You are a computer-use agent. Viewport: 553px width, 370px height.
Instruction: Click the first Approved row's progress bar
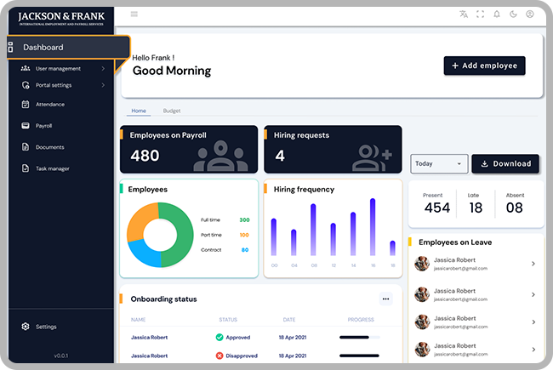click(x=359, y=338)
